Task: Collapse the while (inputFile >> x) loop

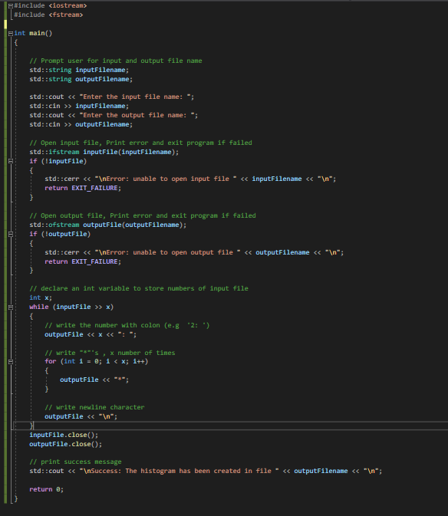Action: point(11,307)
